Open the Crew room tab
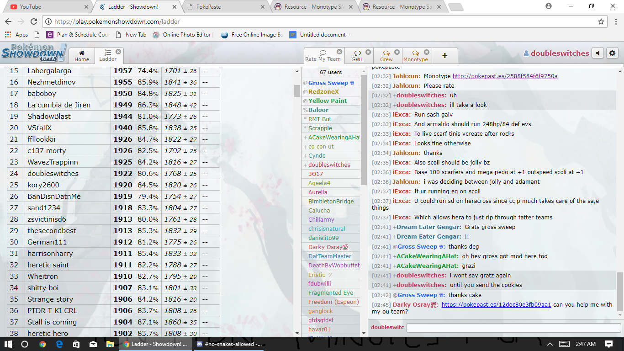The width and height of the screenshot is (624, 351). [x=386, y=55]
